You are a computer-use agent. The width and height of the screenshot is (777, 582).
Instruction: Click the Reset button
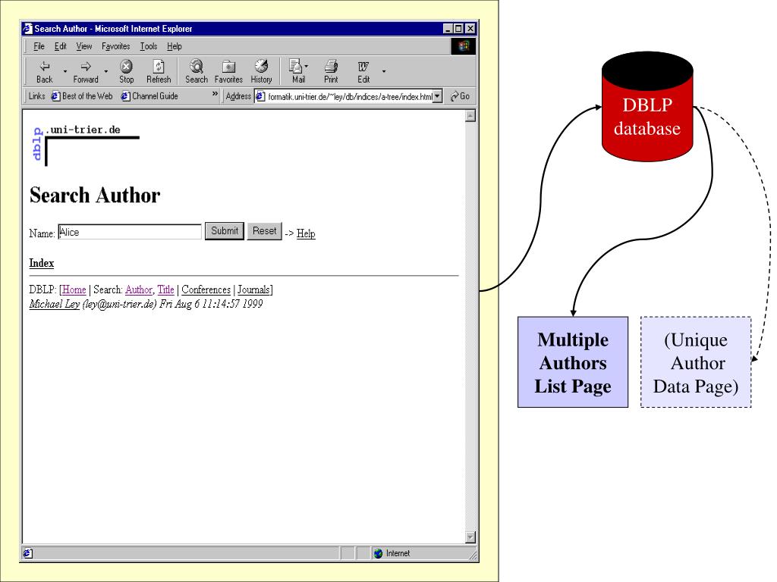265,230
